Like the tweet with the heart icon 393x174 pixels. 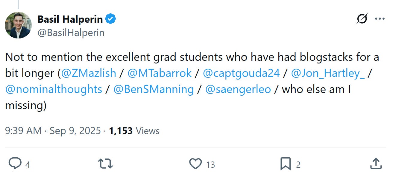click(x=195, y=164)
